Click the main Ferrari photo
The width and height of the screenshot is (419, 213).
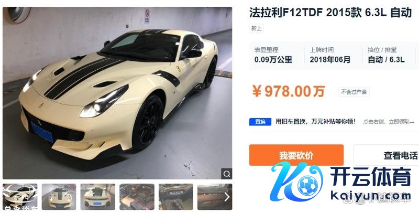coord(117,93)
